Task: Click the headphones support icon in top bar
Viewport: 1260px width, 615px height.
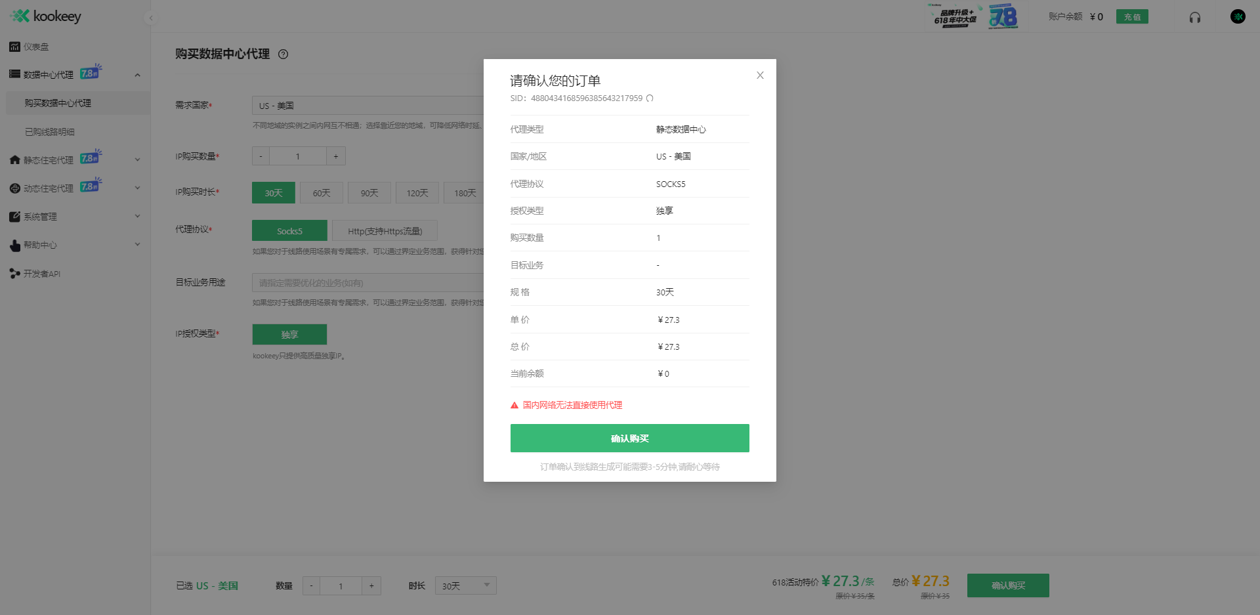Action: click(x=1194, y=16)
